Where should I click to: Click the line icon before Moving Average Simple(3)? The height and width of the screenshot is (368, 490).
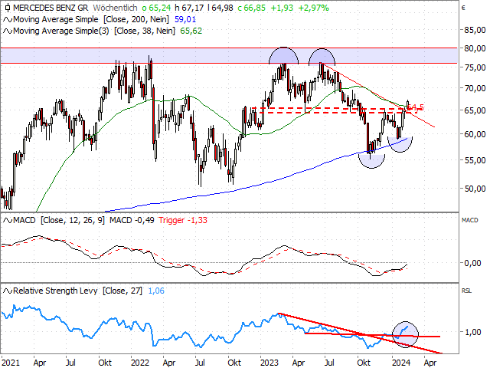click(x=8, y=31)
